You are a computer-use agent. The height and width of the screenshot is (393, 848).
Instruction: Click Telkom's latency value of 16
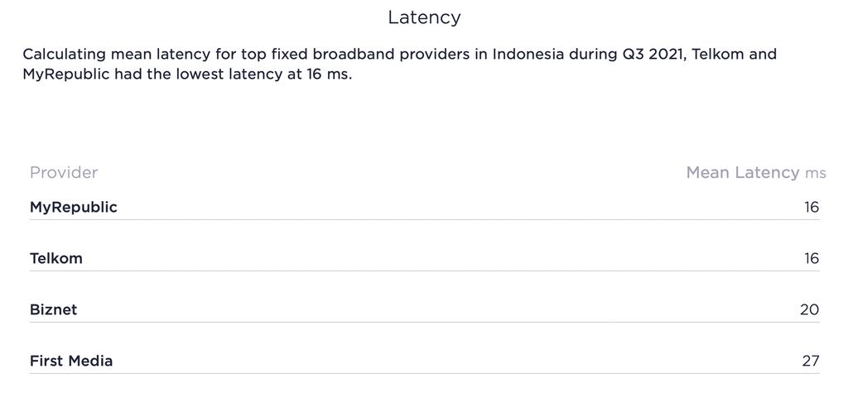[811, 259]
